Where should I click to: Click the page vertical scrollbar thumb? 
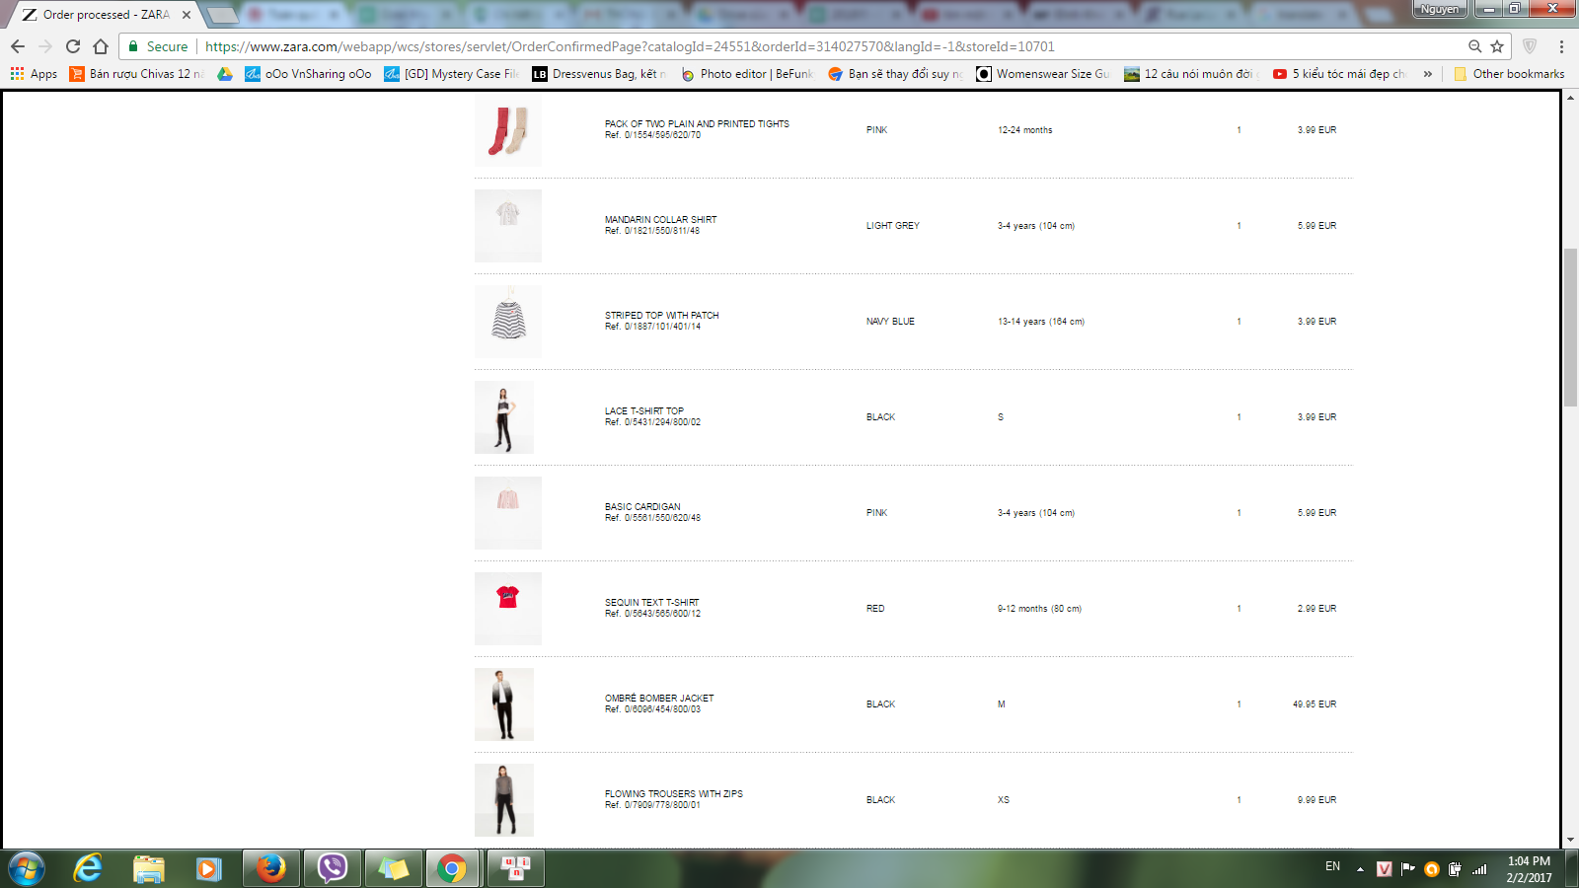click(1570, 326)
